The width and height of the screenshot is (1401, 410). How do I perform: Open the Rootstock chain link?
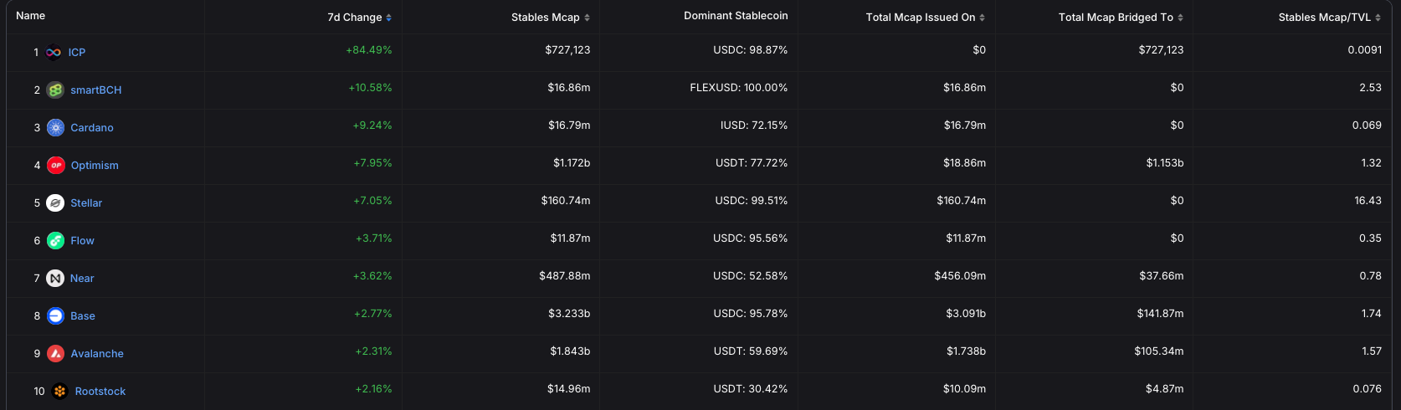[x=100, y=391]
